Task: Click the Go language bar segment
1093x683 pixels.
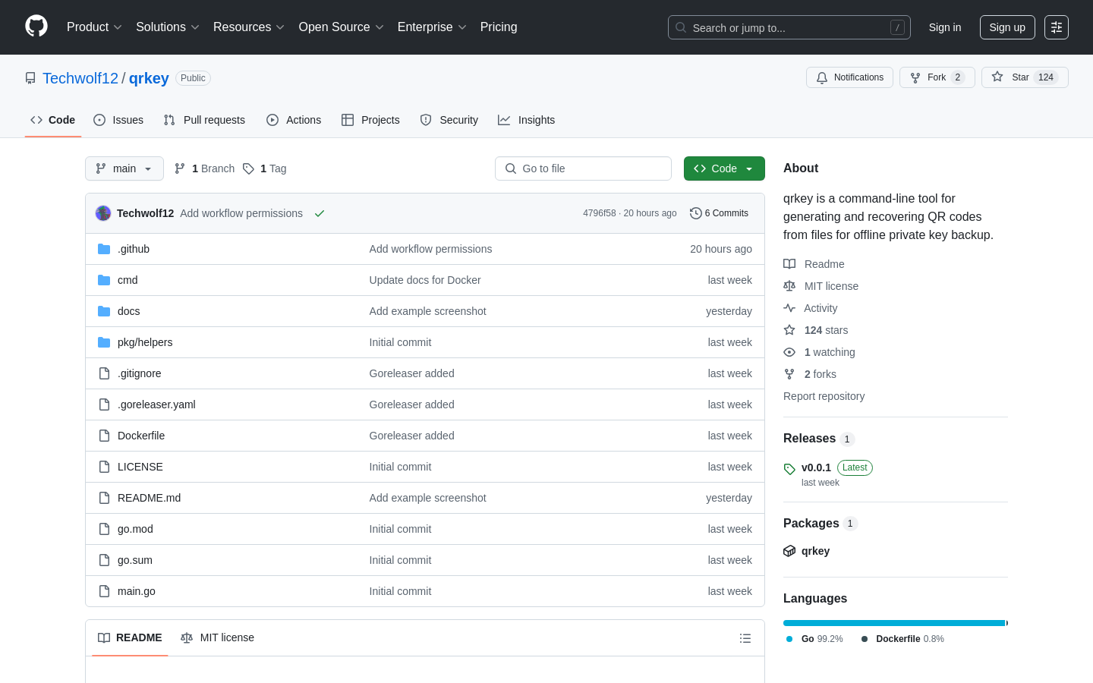Action: click(x=894, y=623)
